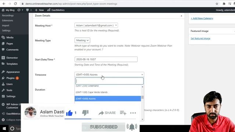Image resolution: width=235 pixels, height=132 pixels.
Task: Click the SUBSCRIBED button
Action: (104, 127)
